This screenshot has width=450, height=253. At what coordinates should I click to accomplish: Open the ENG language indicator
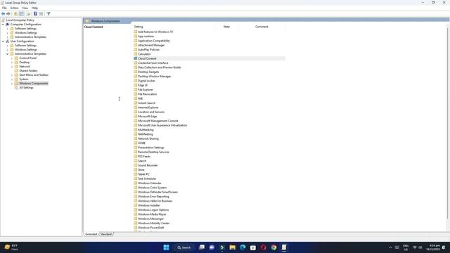(x=406, y=247)
